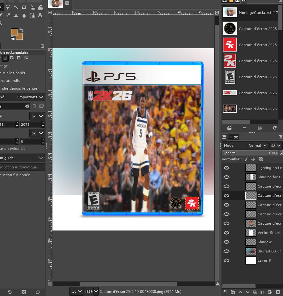This screenshot has height=296, width=283.
Task: Toggle visibility of Layer 6
Action: [x=227, y=260]
